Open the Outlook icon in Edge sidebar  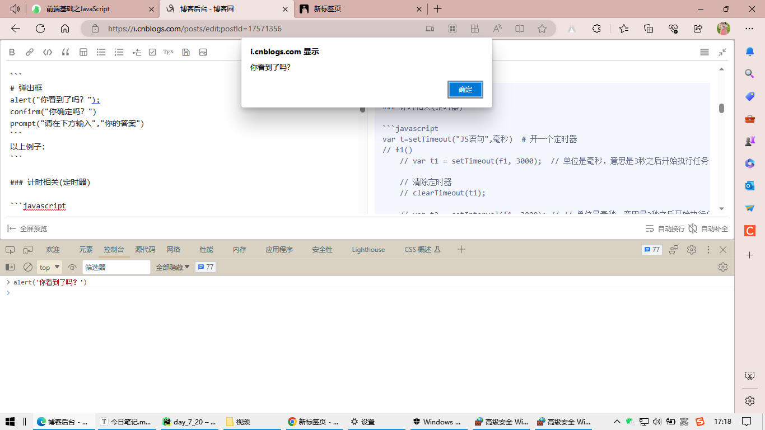[x=750, y=185]
